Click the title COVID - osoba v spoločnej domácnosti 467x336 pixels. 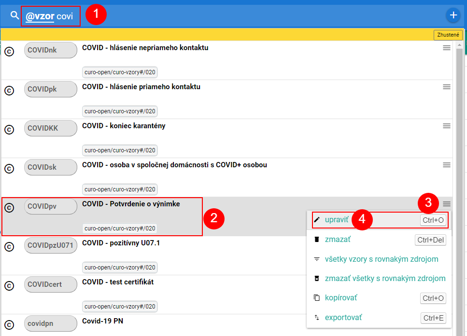tap(174, 165)
